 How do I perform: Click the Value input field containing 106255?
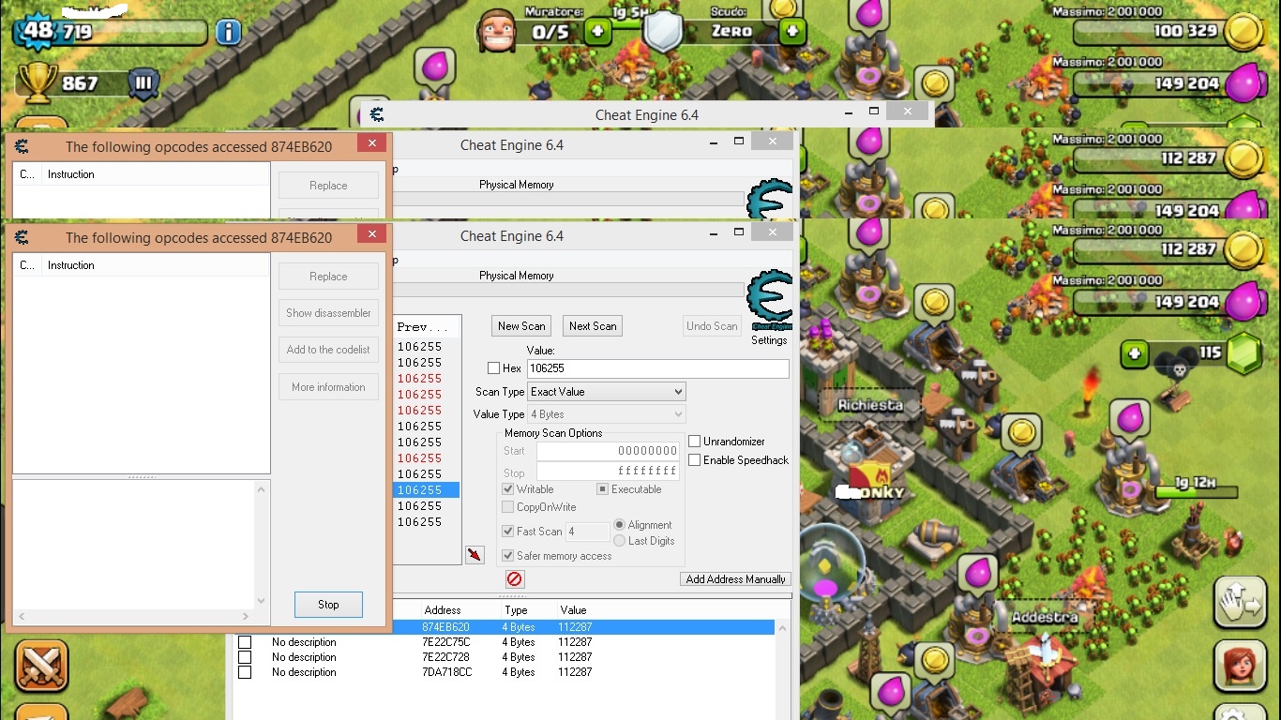pos(657,368)
